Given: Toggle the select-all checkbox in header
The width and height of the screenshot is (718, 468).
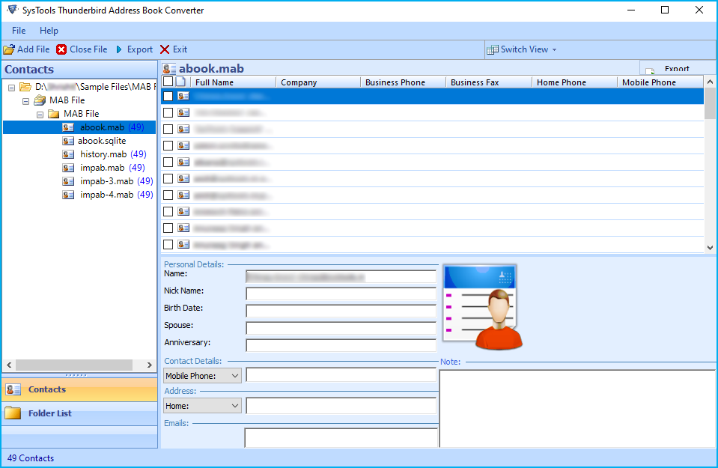Looking at the screenshot, I should [x=168, y=82].
